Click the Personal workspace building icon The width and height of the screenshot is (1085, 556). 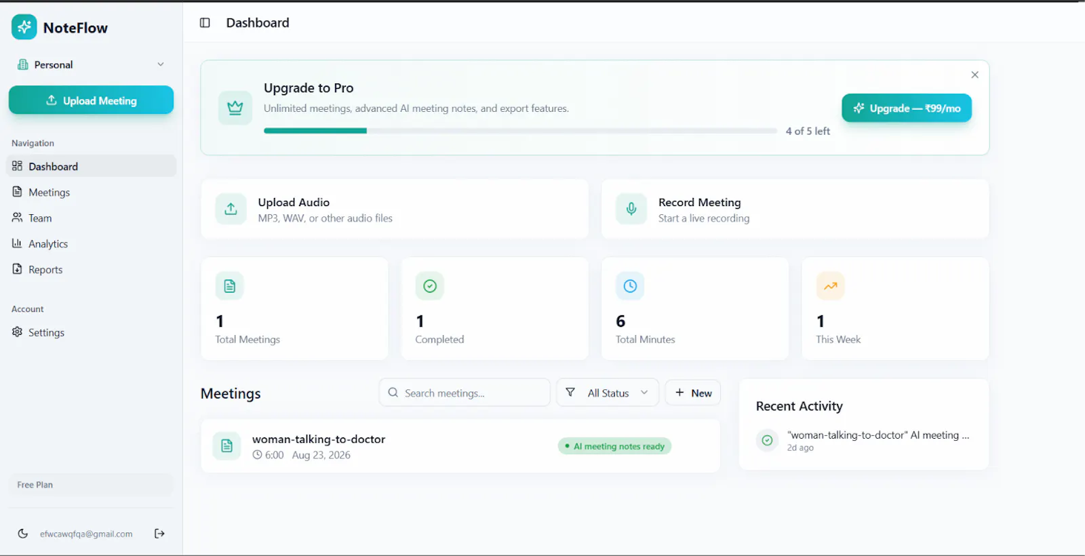22,64
